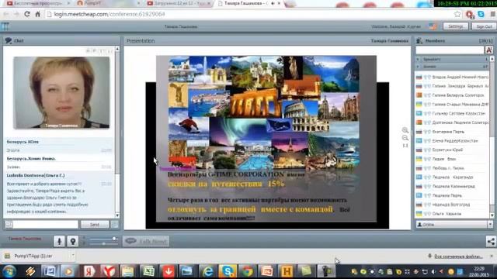This screenshot has height=279, width=497.
Task: Open the PumpYTApp (1).rar downloaded file
Action: coord(33,256)
